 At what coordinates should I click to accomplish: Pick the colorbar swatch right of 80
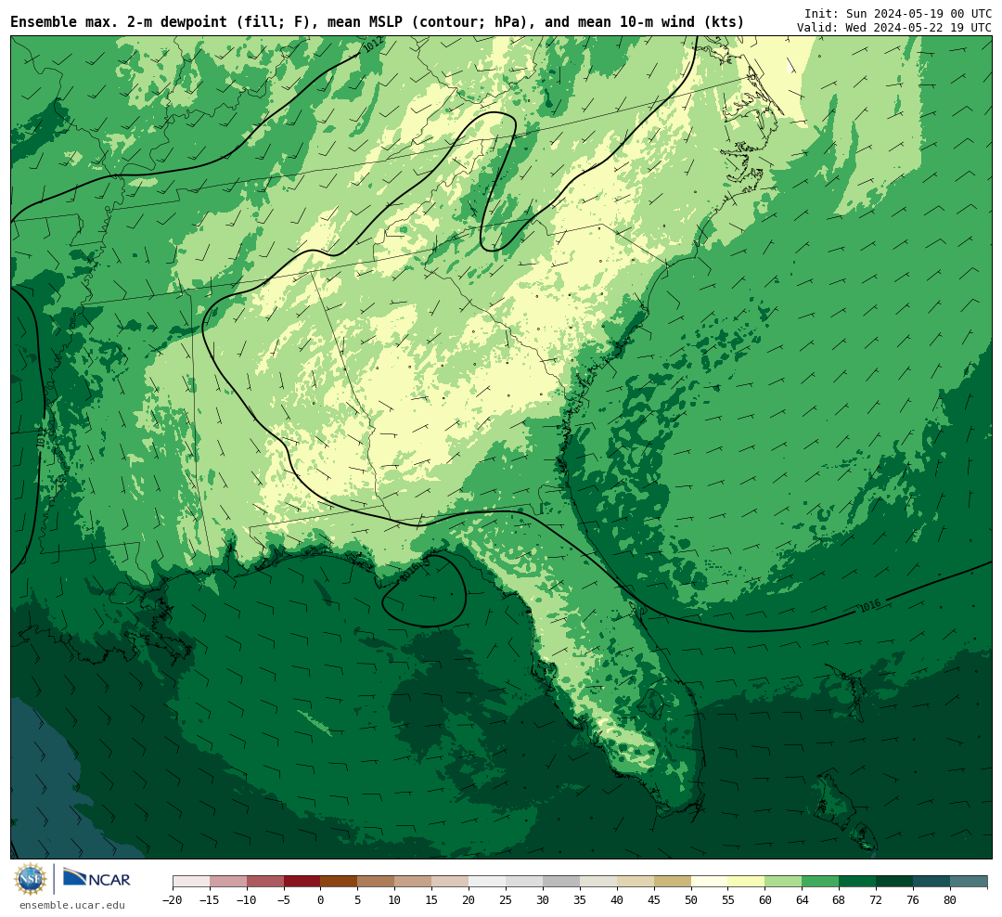(x=970, y=882)
